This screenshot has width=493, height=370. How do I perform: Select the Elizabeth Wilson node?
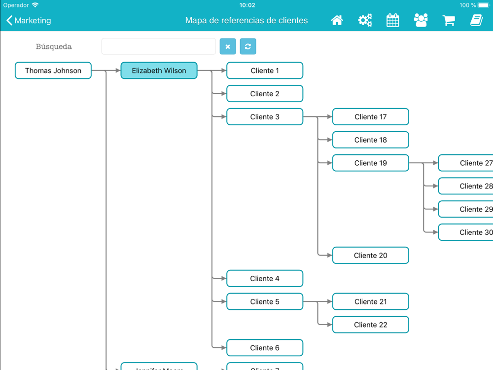click(159, 71)
